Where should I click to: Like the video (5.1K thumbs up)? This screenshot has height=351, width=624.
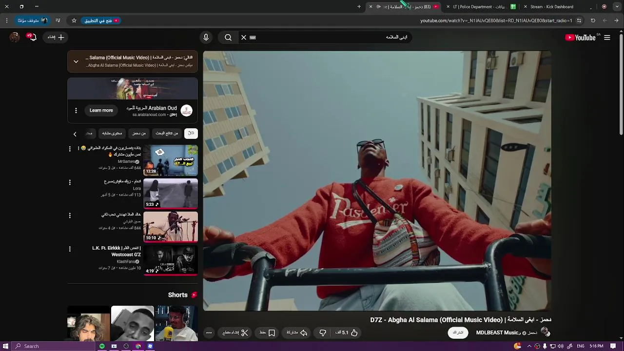point(347,332)
